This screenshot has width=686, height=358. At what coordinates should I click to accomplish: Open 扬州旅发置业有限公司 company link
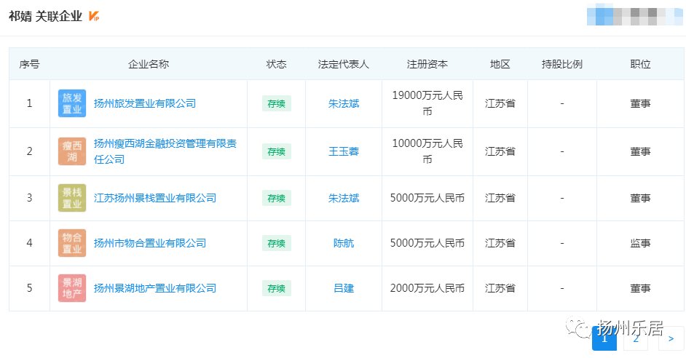coord(145,103)
